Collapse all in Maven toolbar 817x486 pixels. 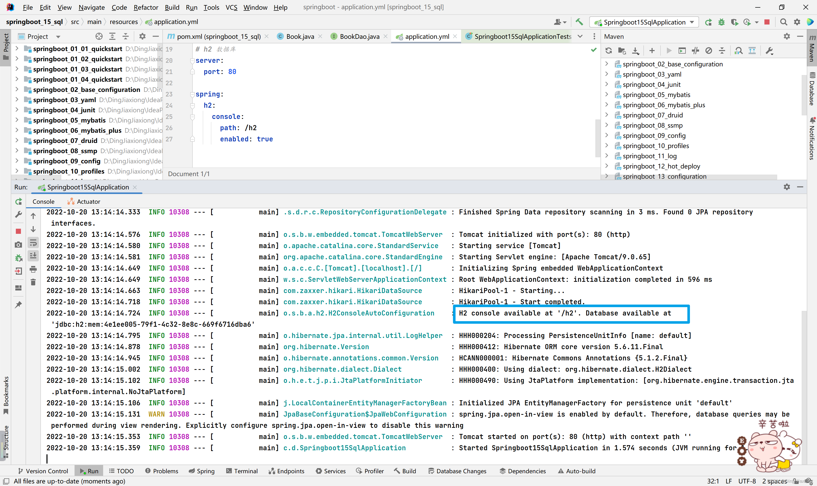(x=722, y=51)
